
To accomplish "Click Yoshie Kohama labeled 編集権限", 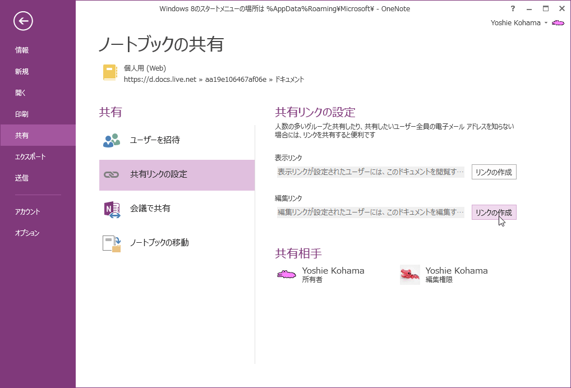I will click(457, 271).
